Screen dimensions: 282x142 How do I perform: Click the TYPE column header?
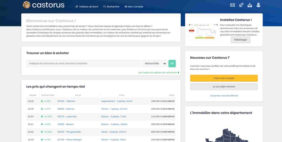point(121,95)
